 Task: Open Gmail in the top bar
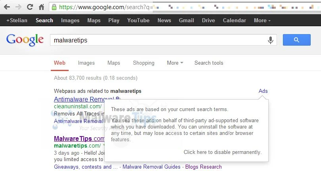pyautogui.click(x=186, y=20)
